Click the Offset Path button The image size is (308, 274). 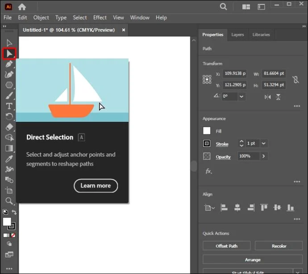pyautogui.click(x=226, y=246)
